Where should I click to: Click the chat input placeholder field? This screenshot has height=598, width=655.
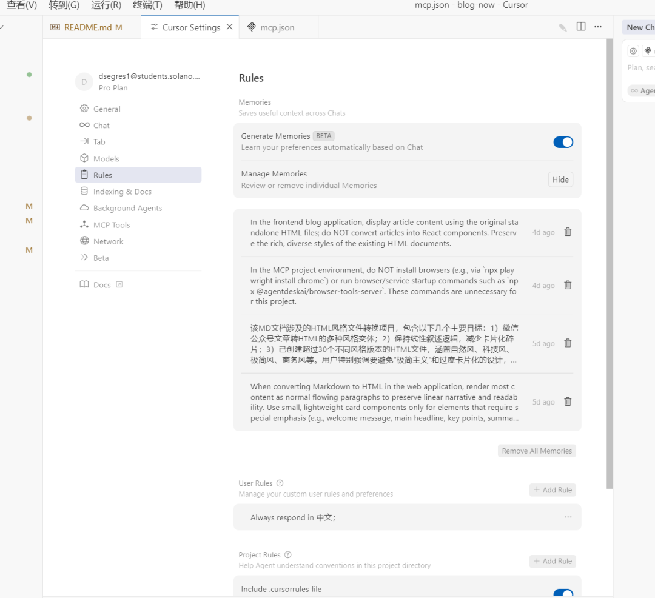point(641,68)
